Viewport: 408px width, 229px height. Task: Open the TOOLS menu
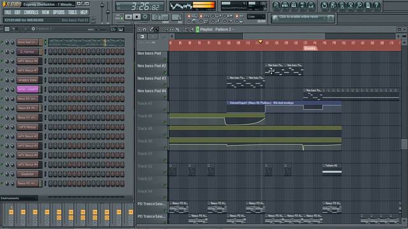[x=72, y=12]
